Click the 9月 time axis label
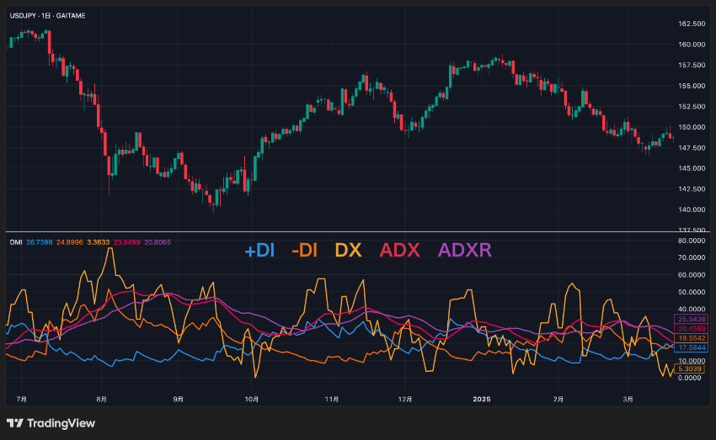This screenshot has width=716, height=440. 178,400
